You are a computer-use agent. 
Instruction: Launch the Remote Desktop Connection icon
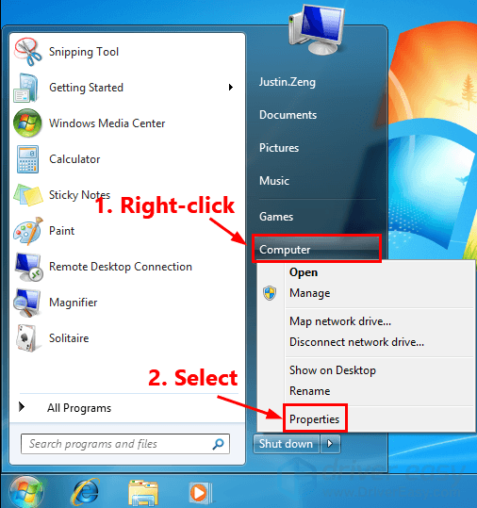pos(28,267)
